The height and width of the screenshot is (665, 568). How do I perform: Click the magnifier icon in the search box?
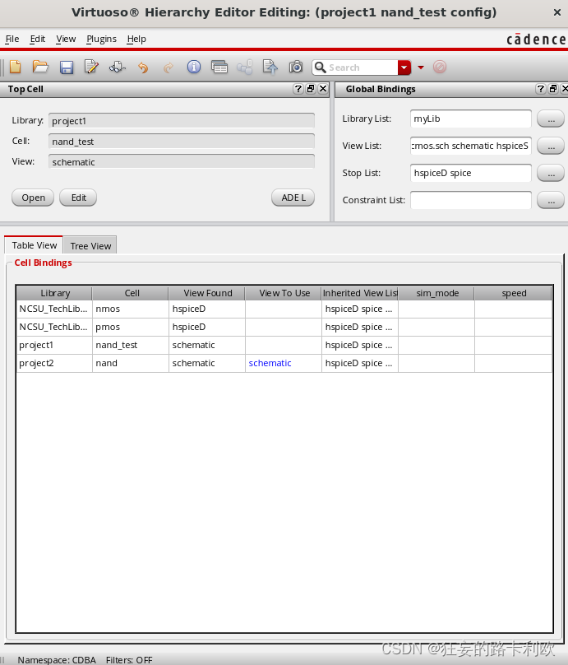pyautogui.click(x=321, y=67)
